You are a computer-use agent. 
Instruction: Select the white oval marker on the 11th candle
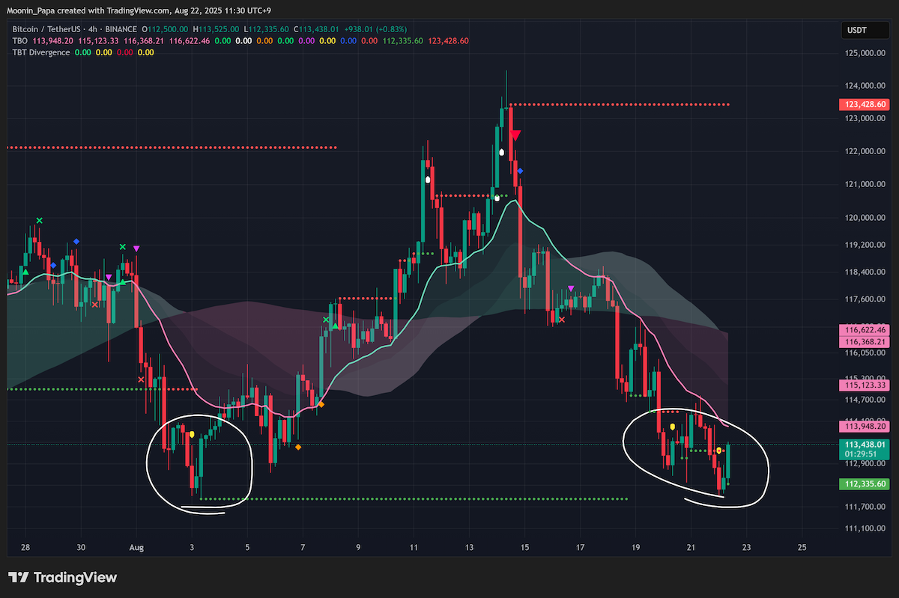click(428, 180)
